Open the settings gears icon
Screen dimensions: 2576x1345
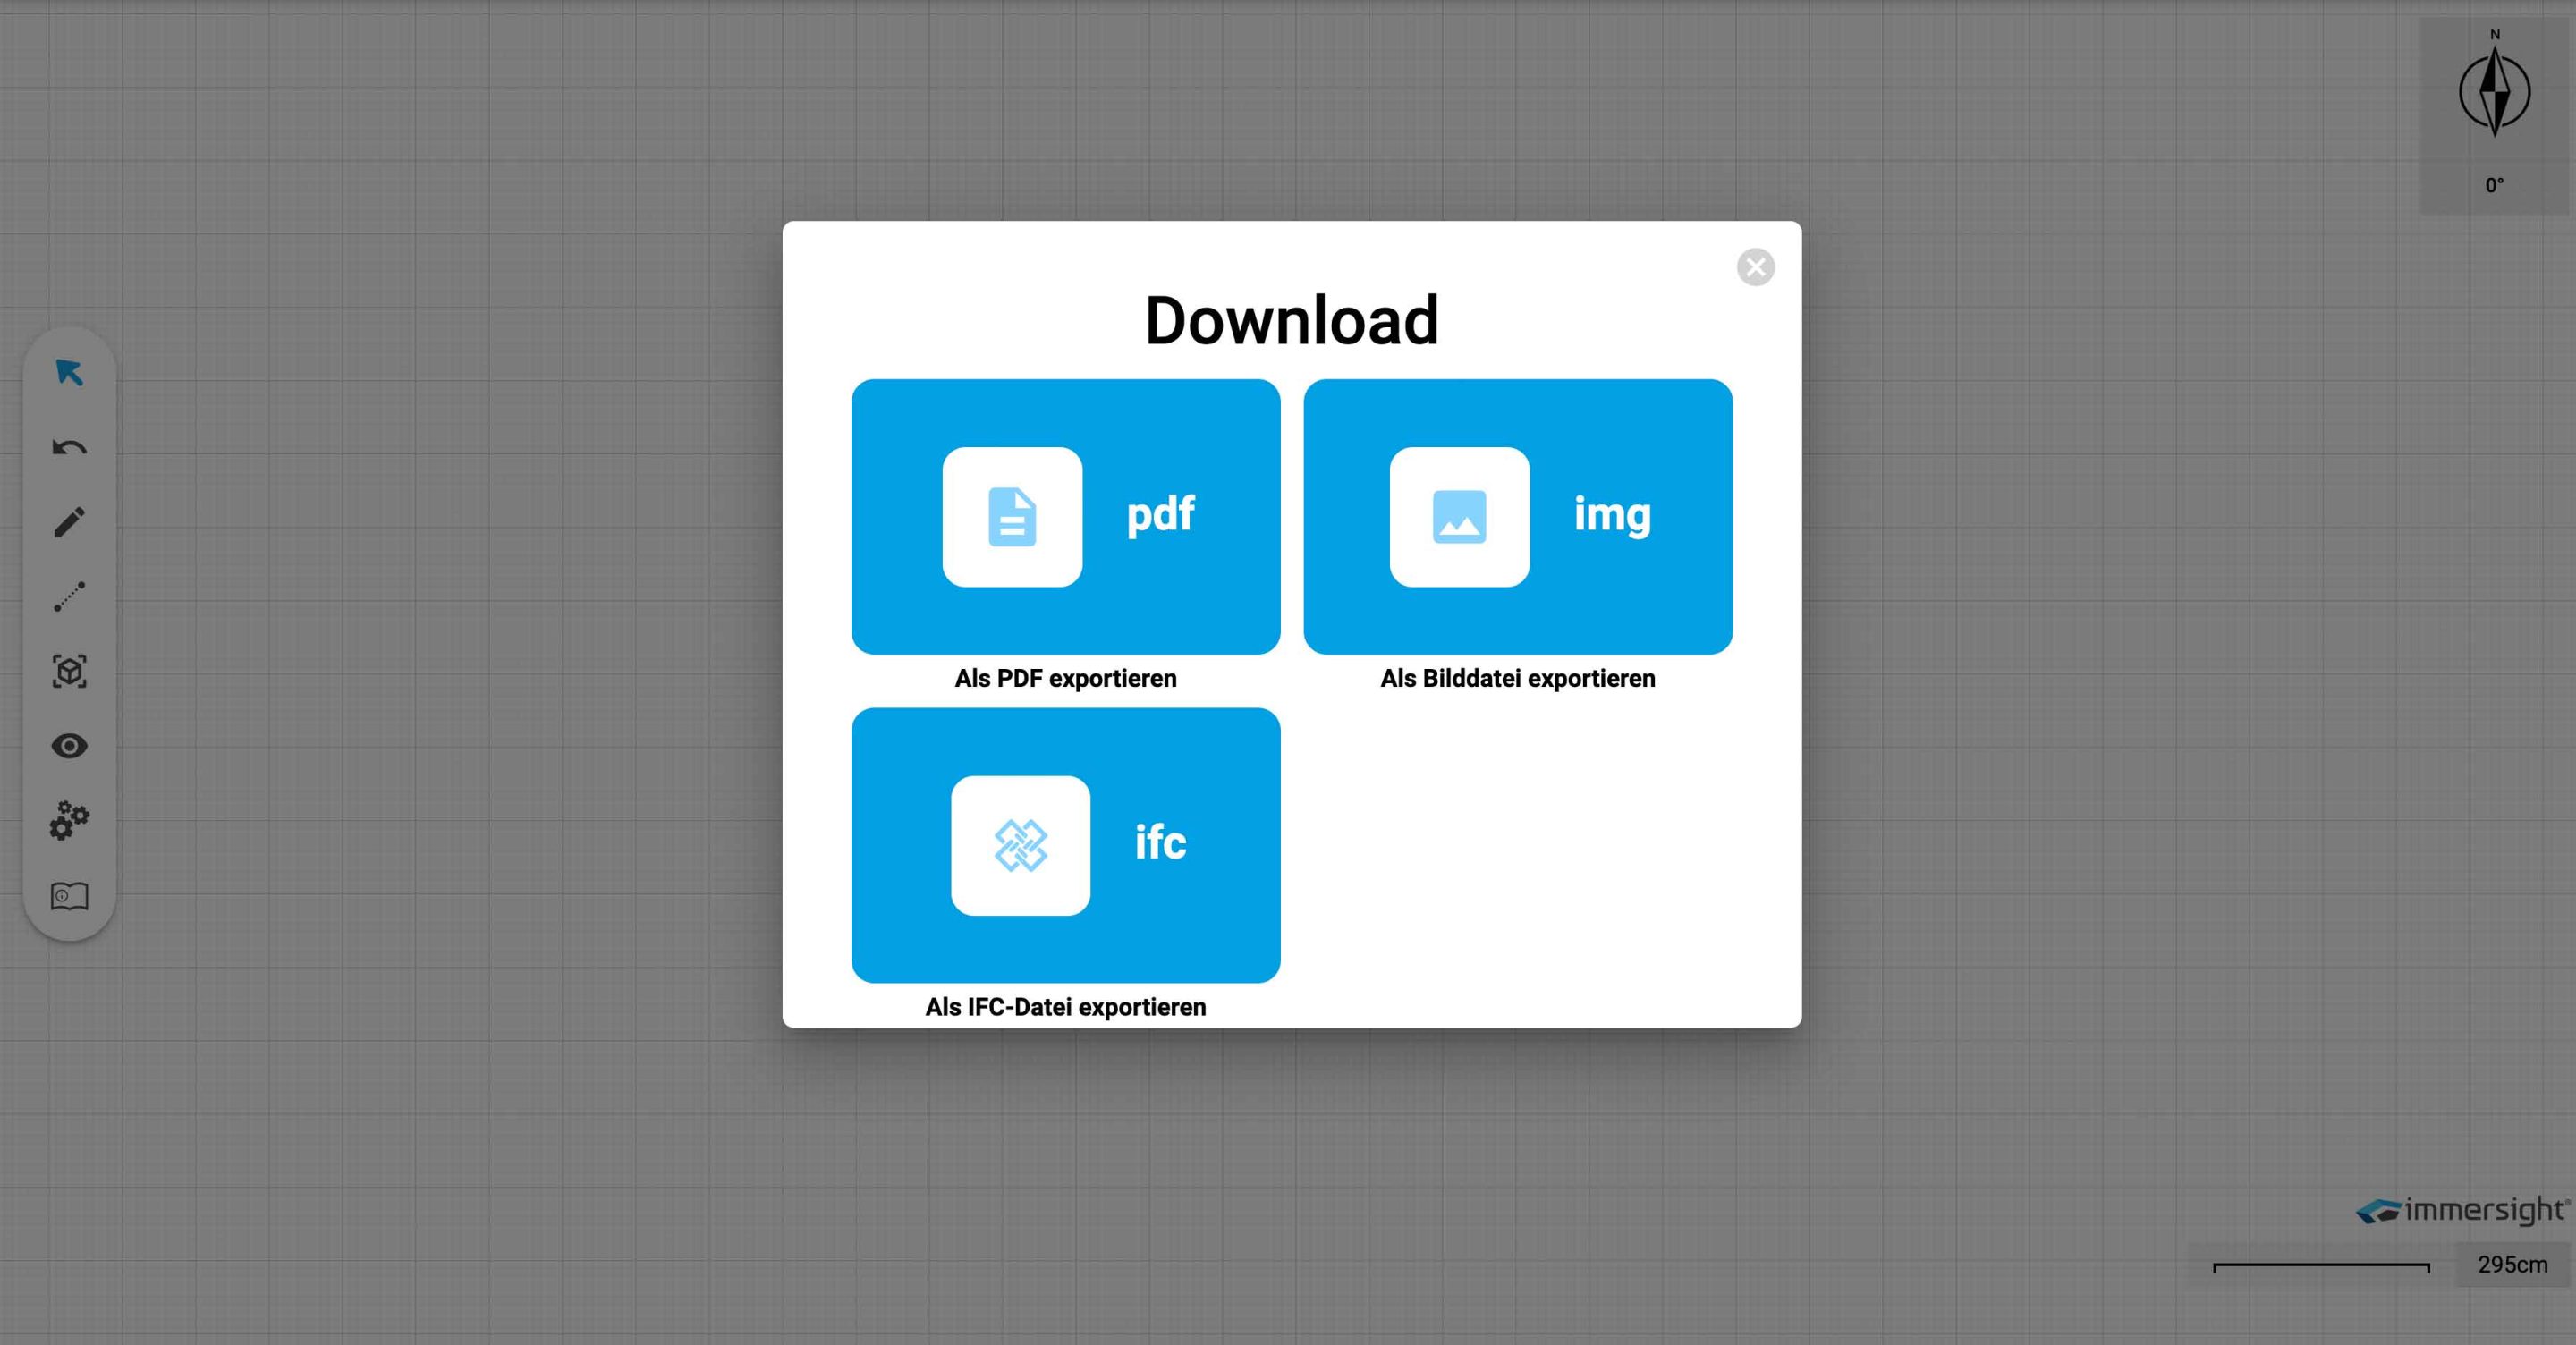click(x=70, y=820)
